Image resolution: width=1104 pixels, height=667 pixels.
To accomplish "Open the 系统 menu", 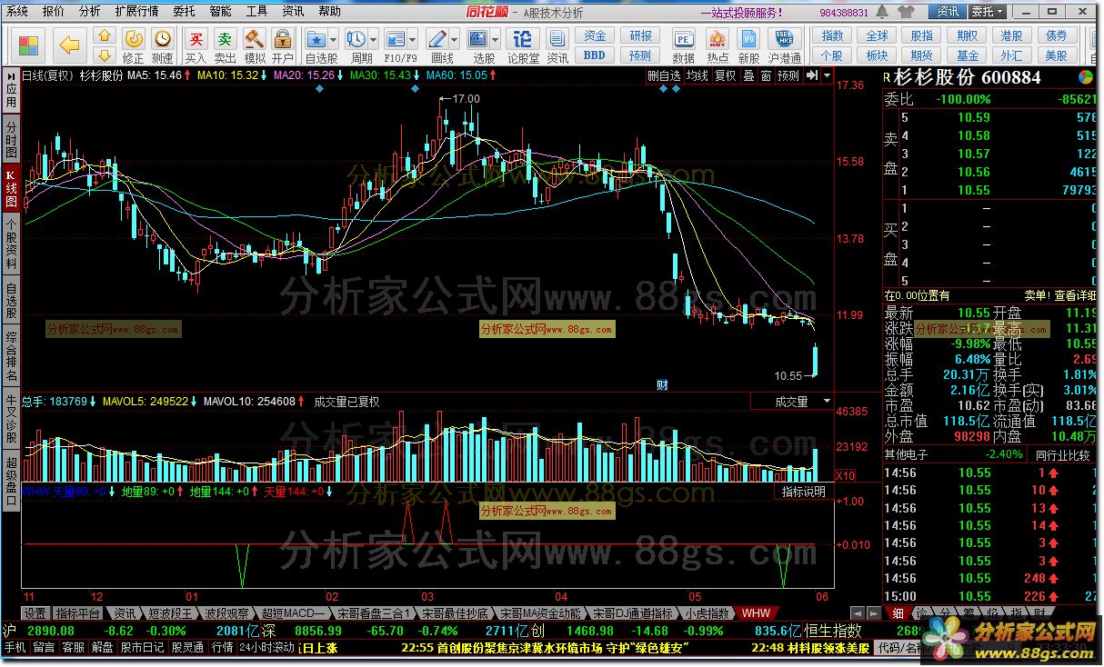I will (16, 12).
